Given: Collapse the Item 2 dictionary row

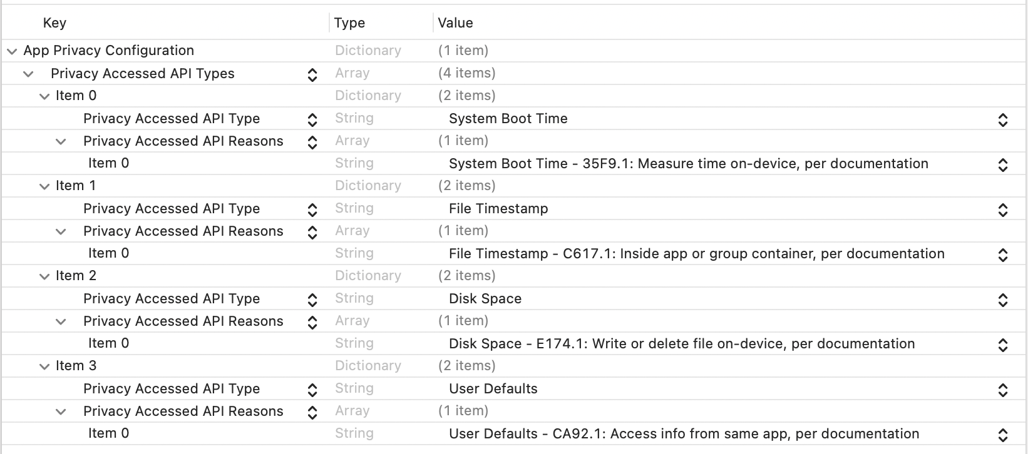Looking at the screenshot, I should pyautogui.click(x=44, y=276).
